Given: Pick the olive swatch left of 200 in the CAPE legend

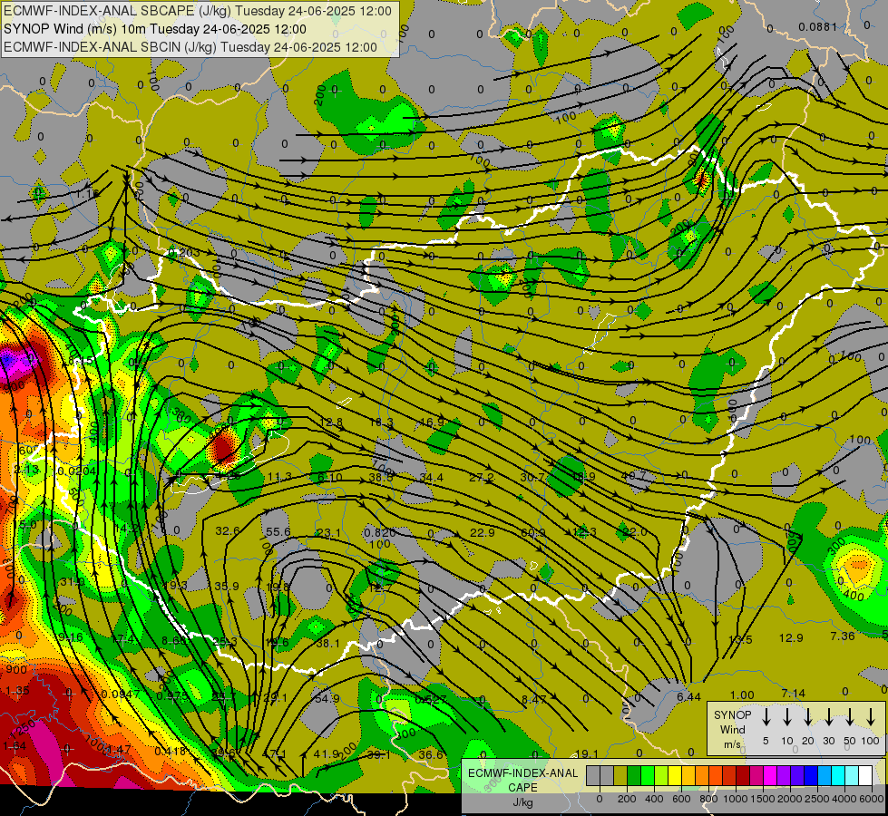Looking at the screenshot, I should click(x=620, y=776).
